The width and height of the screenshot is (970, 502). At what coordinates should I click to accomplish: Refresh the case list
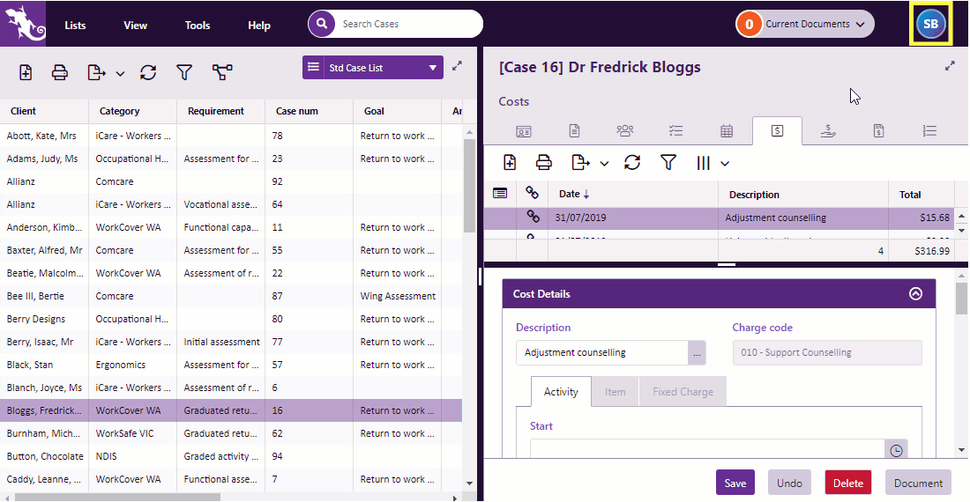tap(148, 73)
